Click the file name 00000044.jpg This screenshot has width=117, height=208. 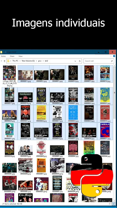(105, 156)
